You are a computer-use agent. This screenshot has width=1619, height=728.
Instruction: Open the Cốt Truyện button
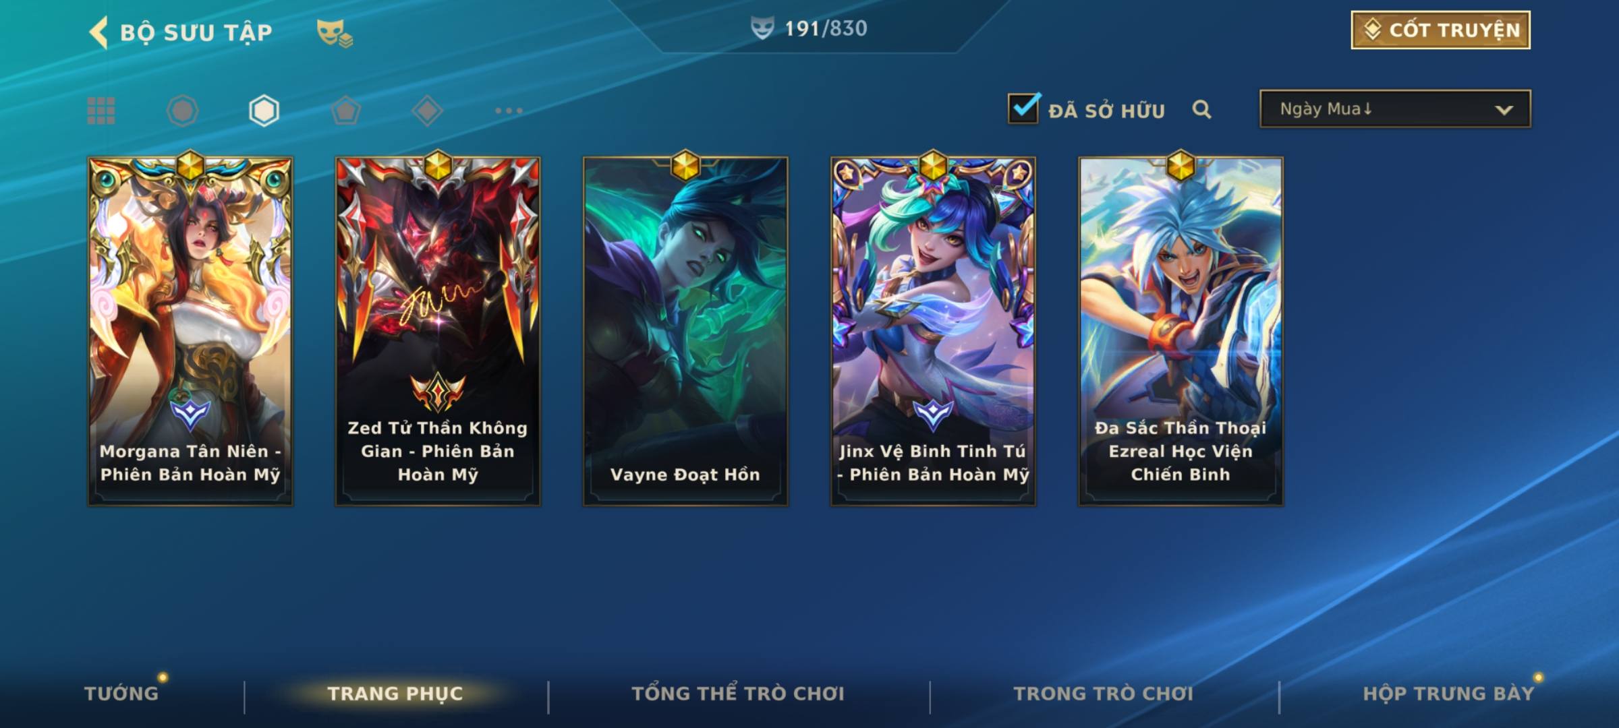(1440, 30)
